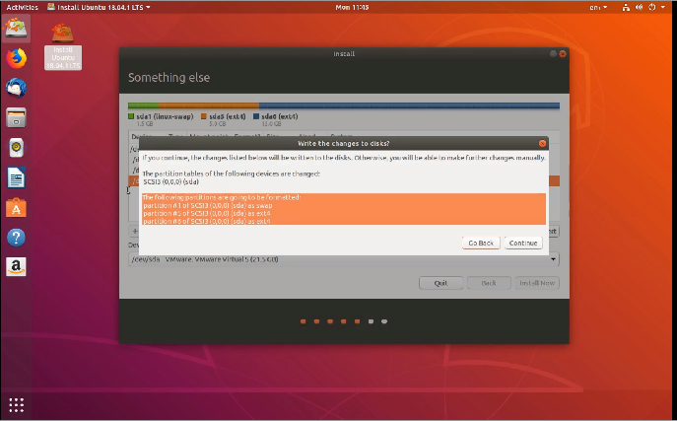Open the Activities overview
The width and height of the screenshot is (677, 421).
coord(22,7)
